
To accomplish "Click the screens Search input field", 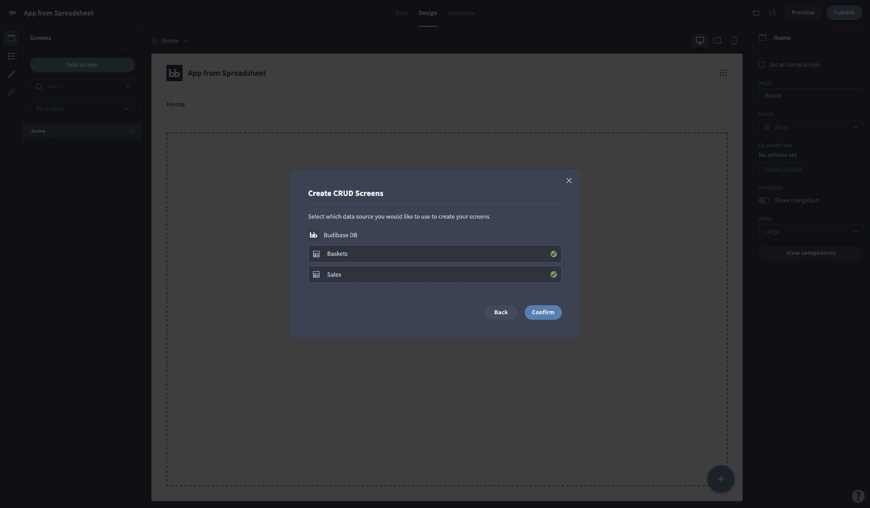I will pyautogui.click(x=82, y=87).
